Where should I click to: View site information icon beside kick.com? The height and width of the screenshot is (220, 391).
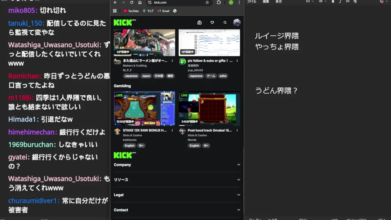[149, 2]
